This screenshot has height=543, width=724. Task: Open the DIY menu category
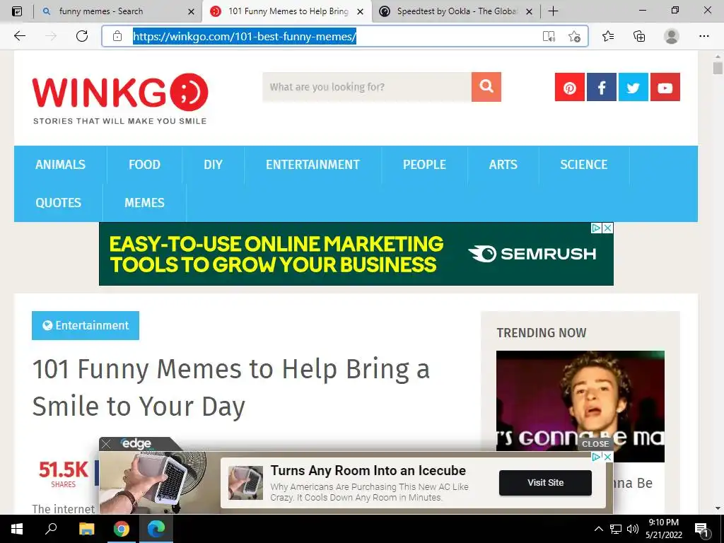pyautogui.click(x=213, y=165)
